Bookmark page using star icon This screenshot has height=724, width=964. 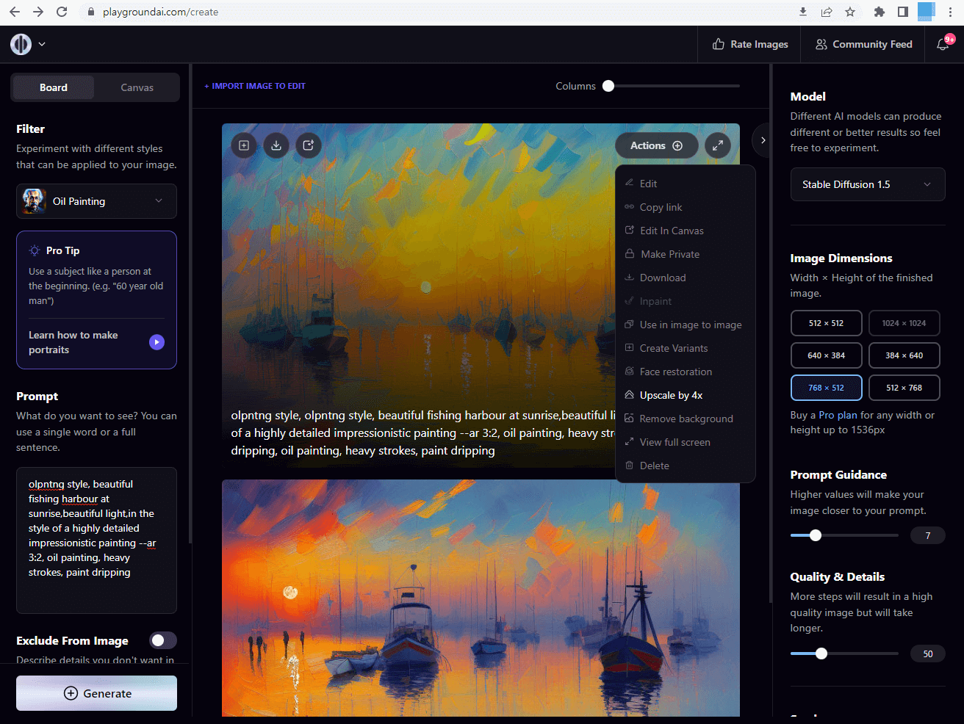pos(850,12)
